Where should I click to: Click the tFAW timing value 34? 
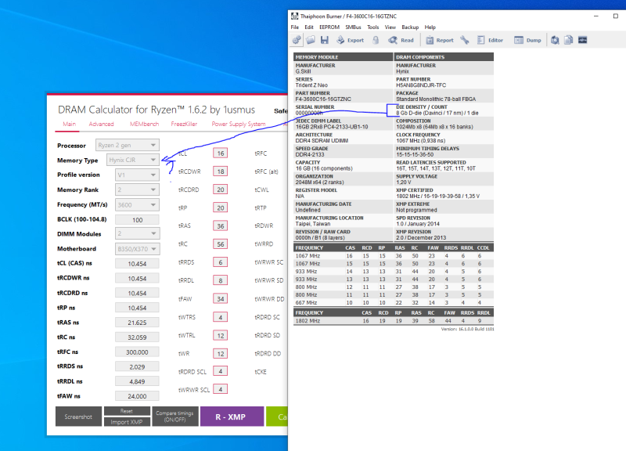pos(221,299)
